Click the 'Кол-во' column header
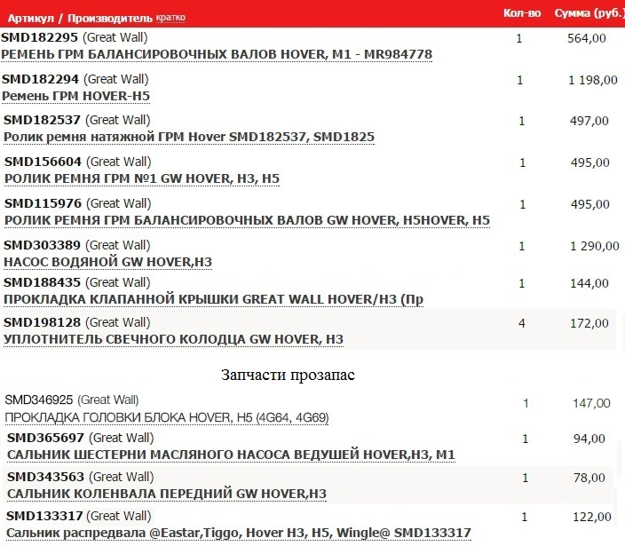This screenshot has height=546, width=625. click(522, 13)
